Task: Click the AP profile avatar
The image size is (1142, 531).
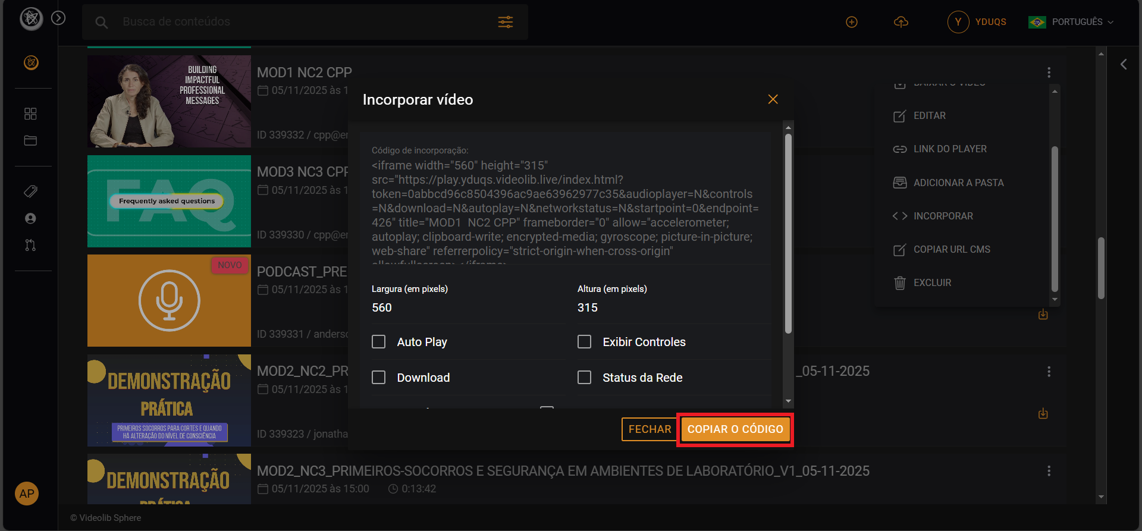Action: pos(27,494)
